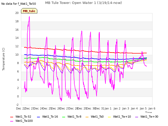The image size is (168, 126).
Task: Click the 12 y-axis tick label
Action: coord(17,46)
